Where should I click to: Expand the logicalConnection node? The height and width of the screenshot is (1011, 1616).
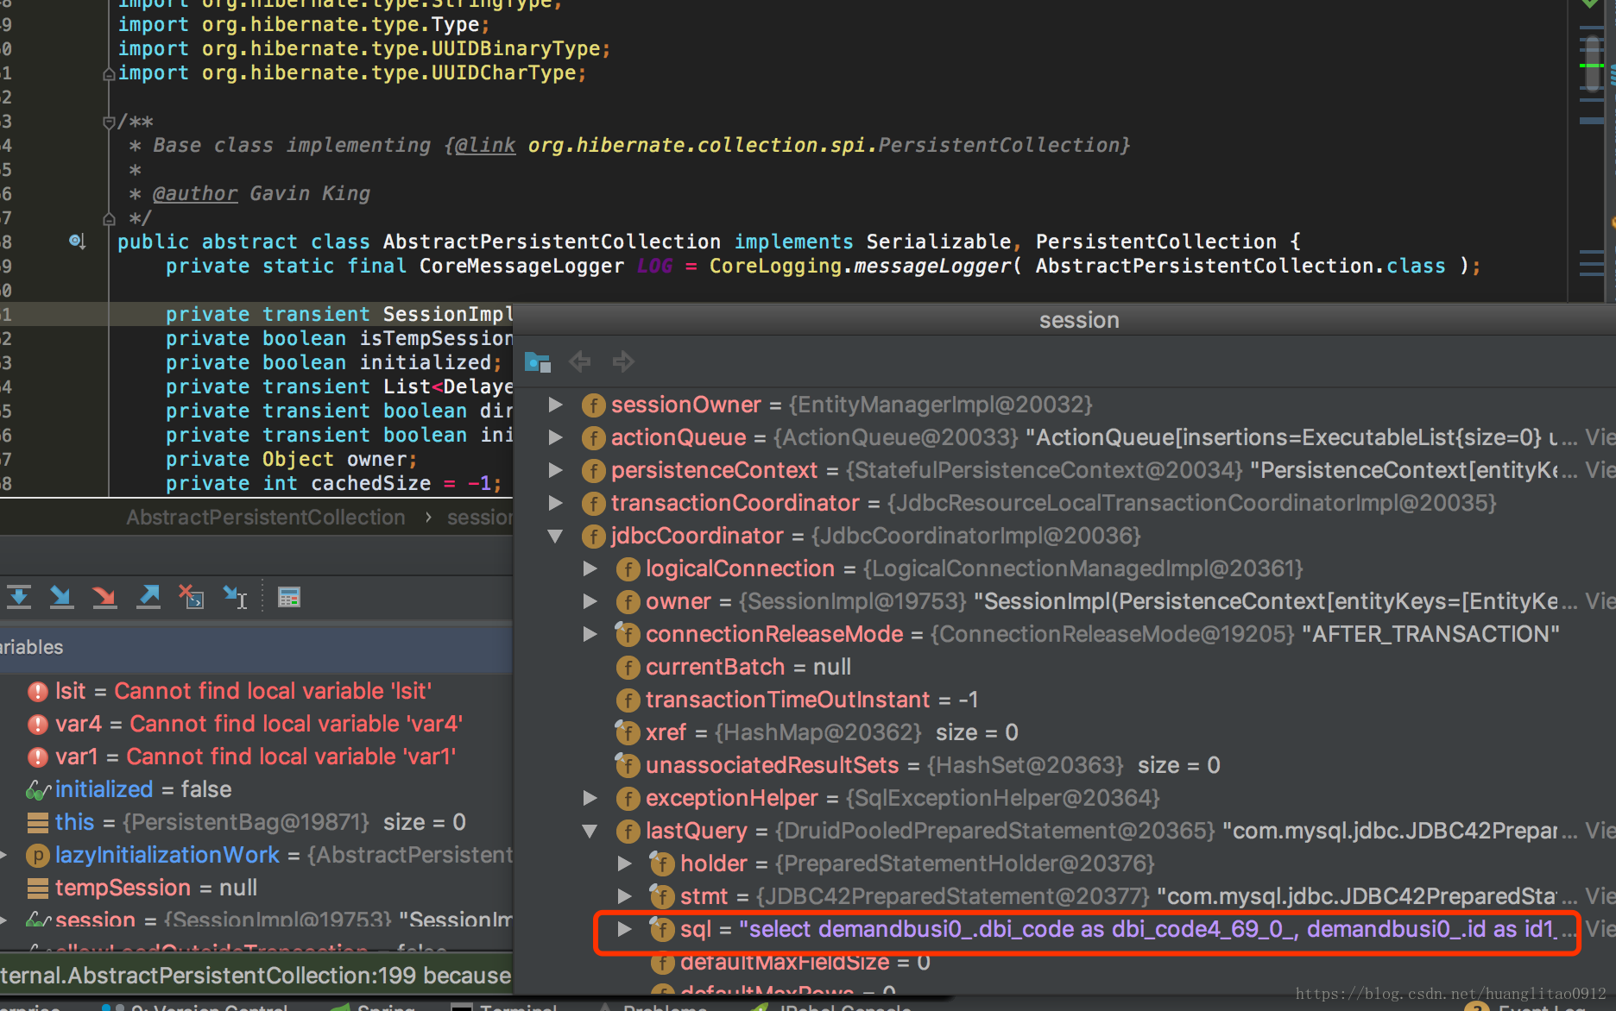point(590,568)
